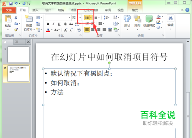
Task: Switch to the 插入 Insert tab
Action: pos(35,10)
